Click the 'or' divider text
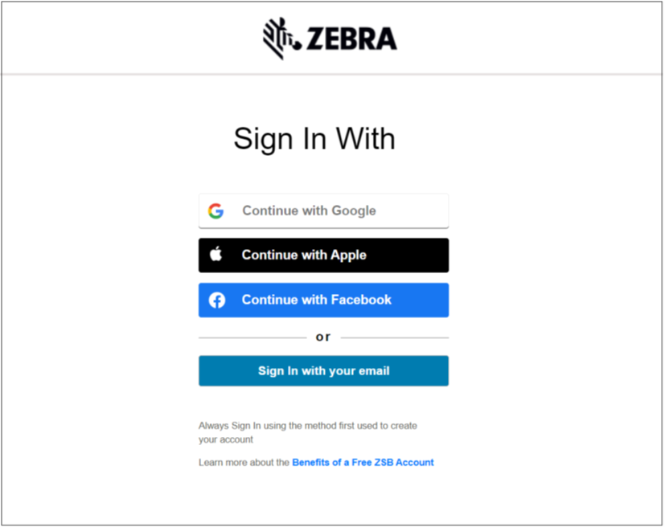Screen dimensions: 665x527 tap(323, 337)
